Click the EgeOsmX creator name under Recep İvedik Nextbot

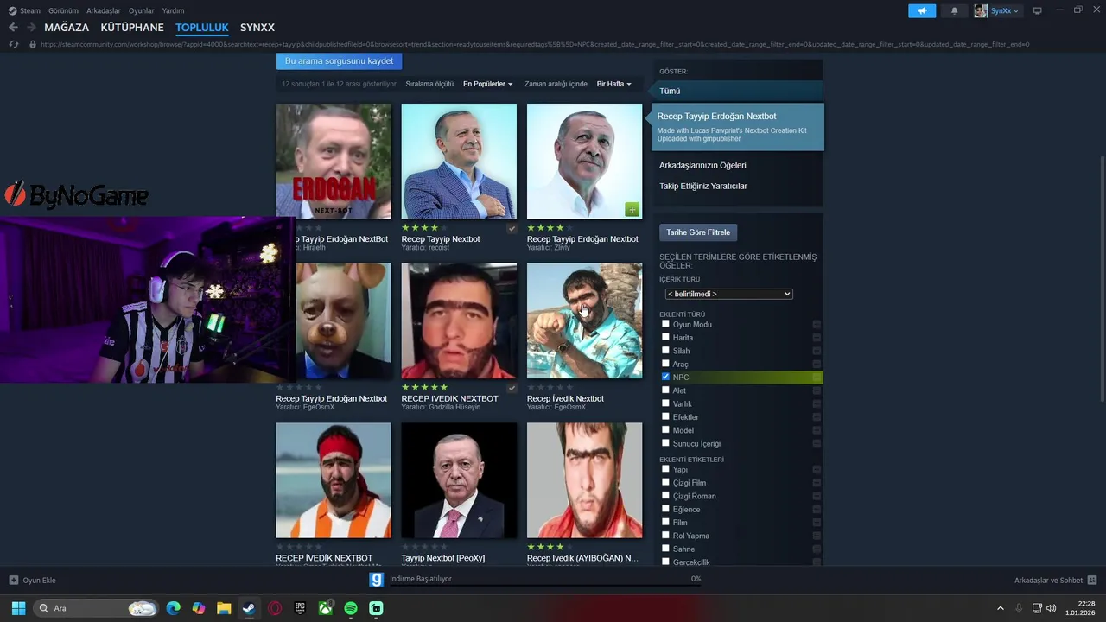coord(571,407)
